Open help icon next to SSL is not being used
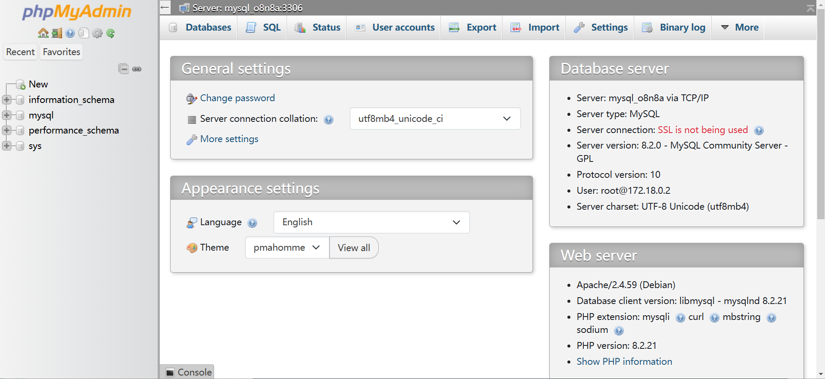 click(759, 130)
